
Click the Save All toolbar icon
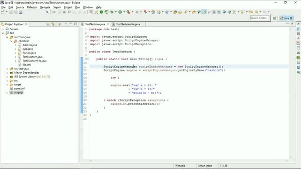[x=16, y=12]
